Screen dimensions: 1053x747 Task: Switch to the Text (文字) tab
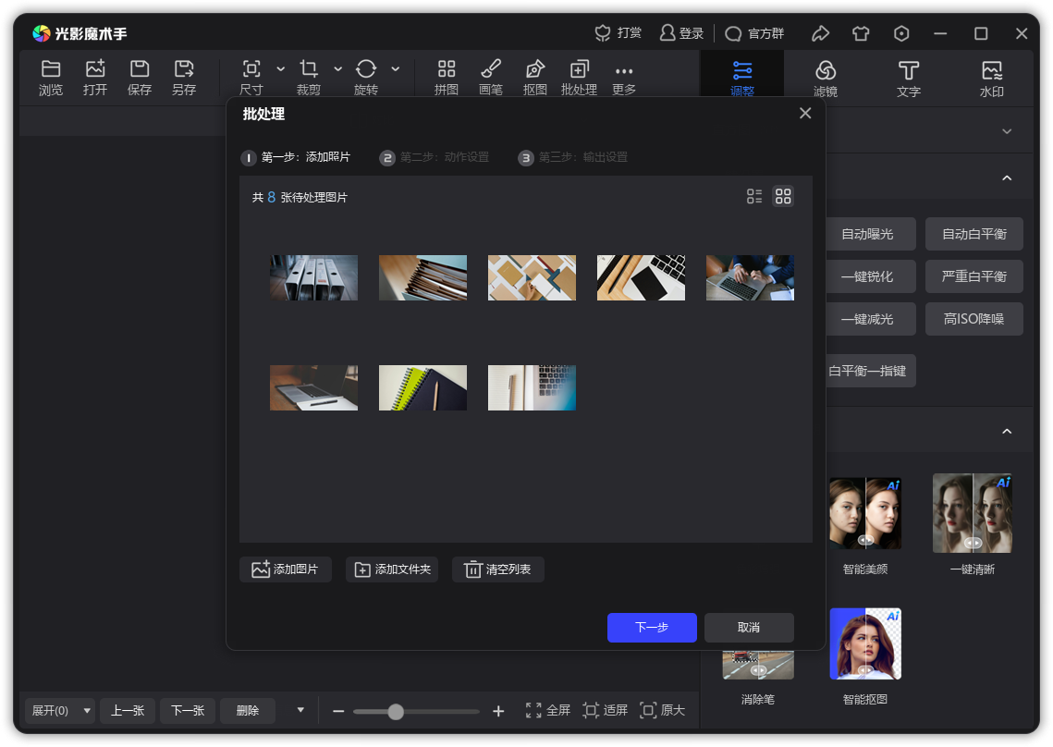pos(909,78)
